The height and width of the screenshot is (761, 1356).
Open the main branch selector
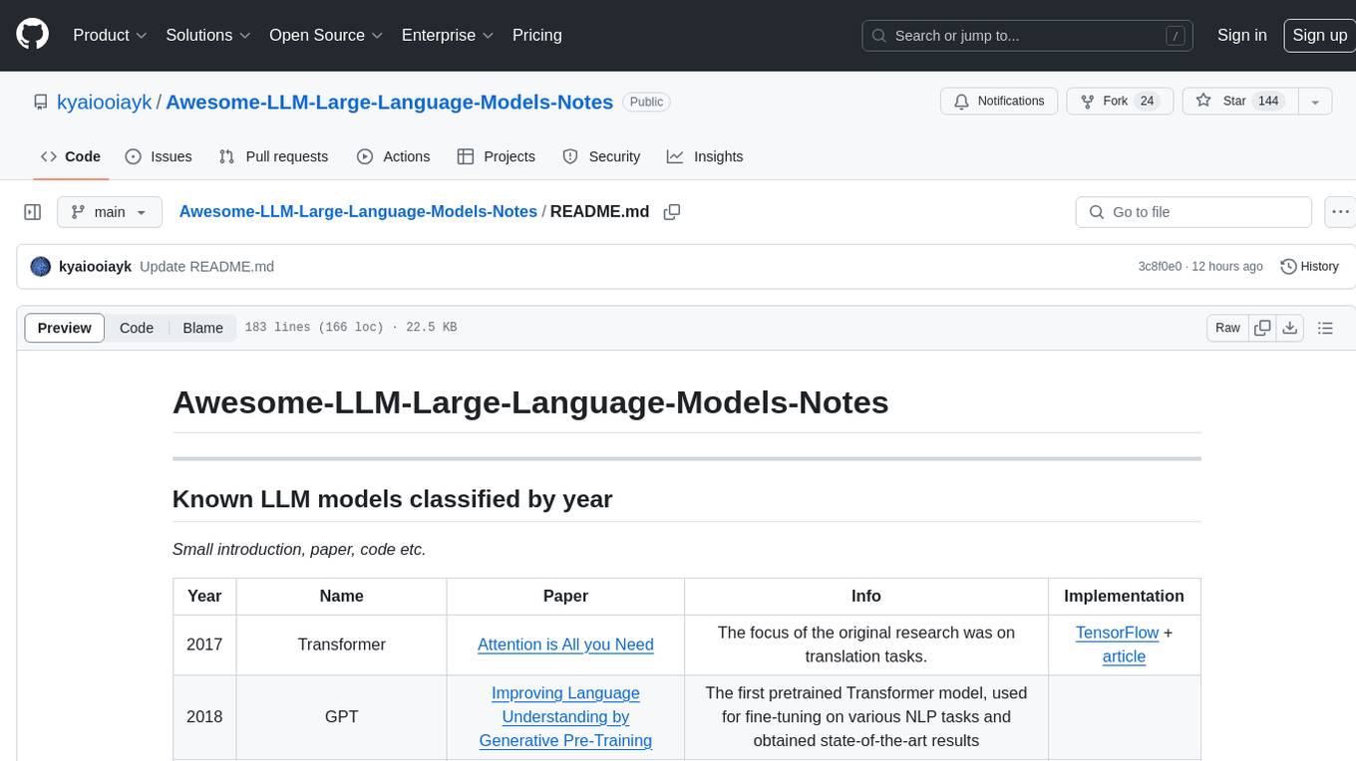109,212
